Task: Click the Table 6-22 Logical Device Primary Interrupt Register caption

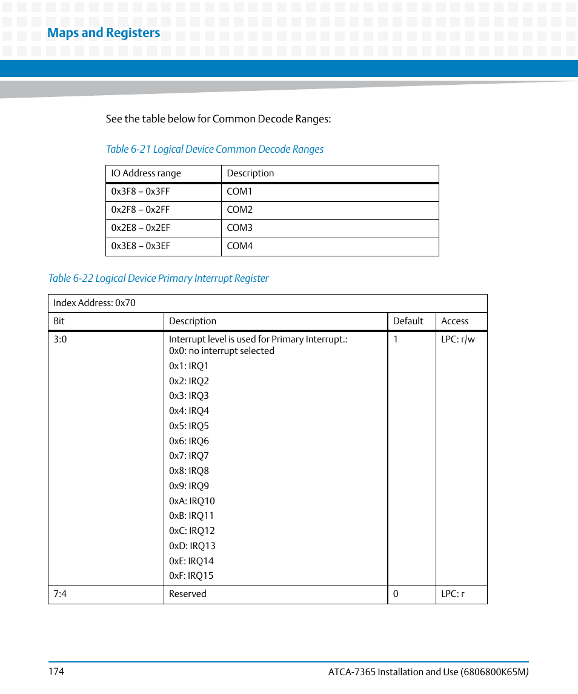Action: click(159, 278)
